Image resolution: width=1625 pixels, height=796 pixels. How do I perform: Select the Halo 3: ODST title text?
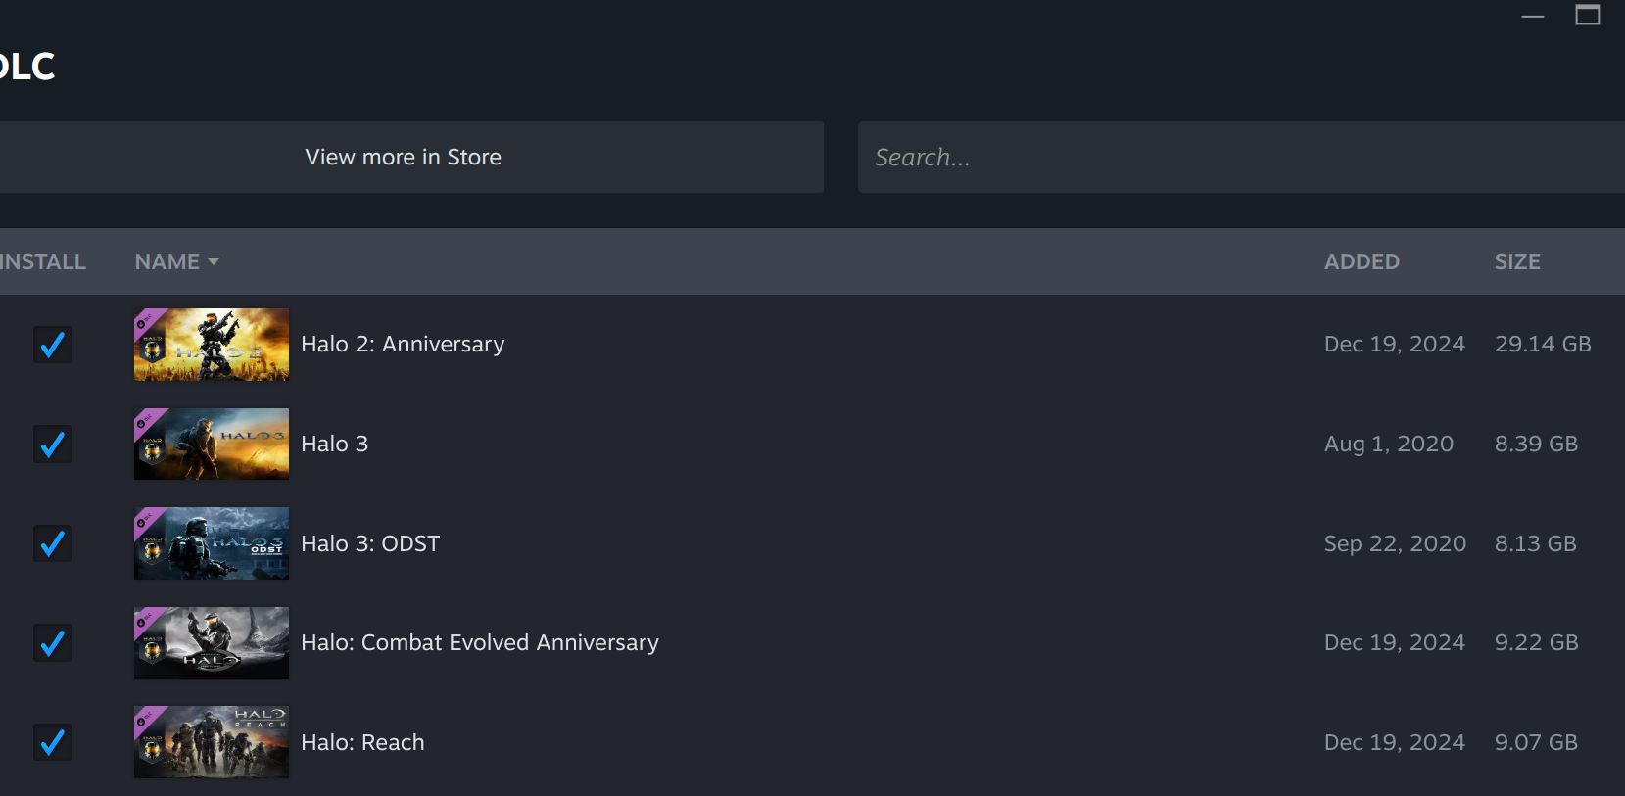(x=370, y=543)
